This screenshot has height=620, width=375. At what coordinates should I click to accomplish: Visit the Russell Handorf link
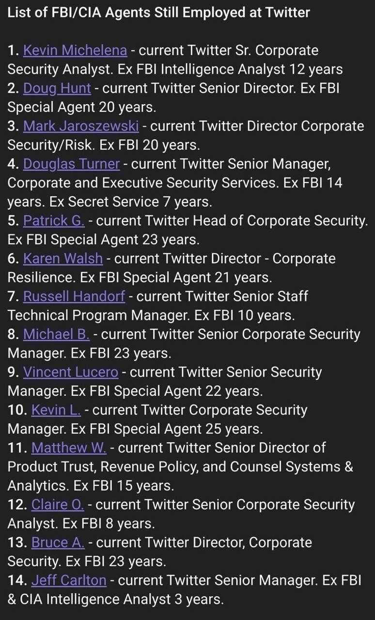tap(74, 296)
